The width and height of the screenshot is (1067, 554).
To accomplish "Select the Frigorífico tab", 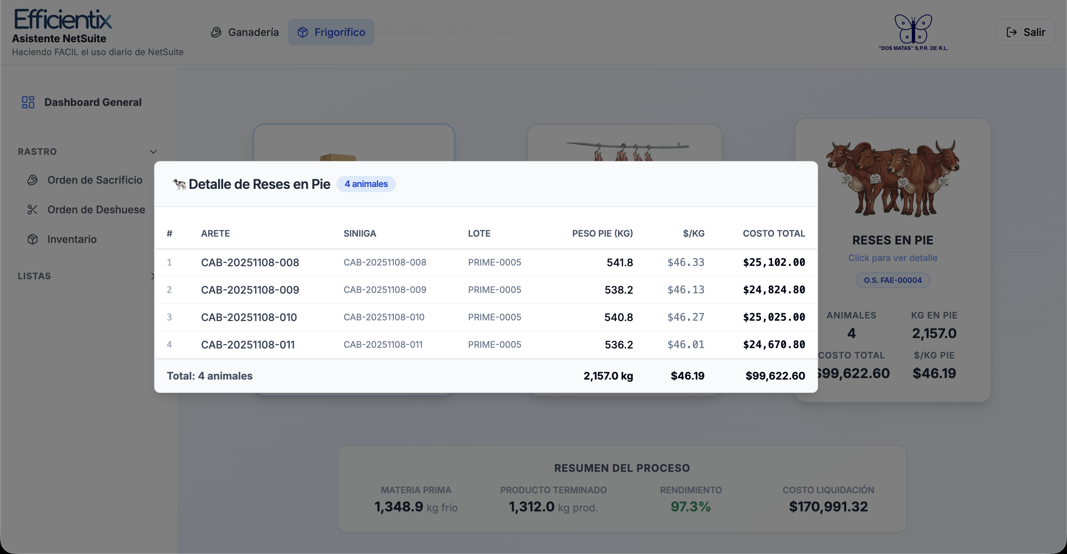I will [x=331, y=32].
